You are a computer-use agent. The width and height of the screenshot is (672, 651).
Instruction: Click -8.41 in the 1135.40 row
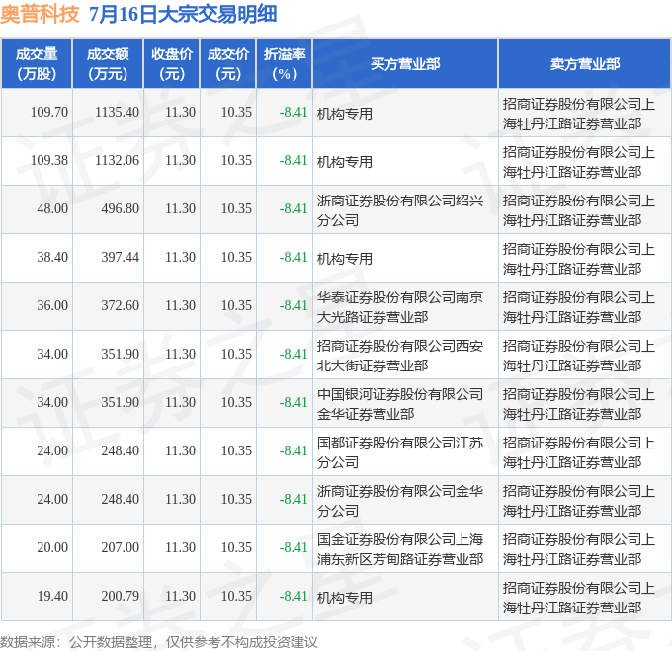[294, 113]
